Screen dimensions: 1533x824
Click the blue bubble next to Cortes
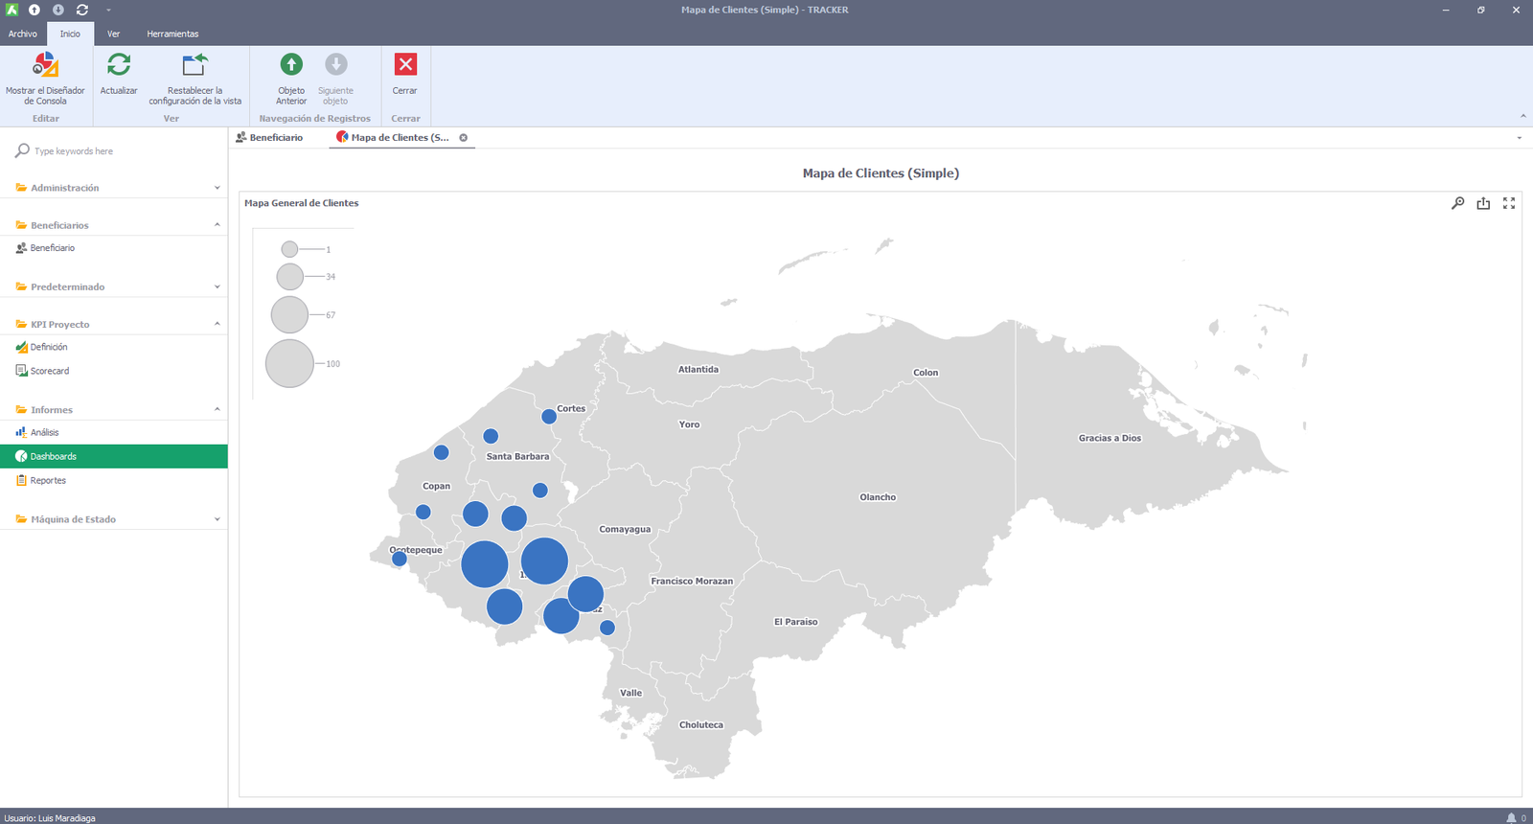(x=549, y=417)
